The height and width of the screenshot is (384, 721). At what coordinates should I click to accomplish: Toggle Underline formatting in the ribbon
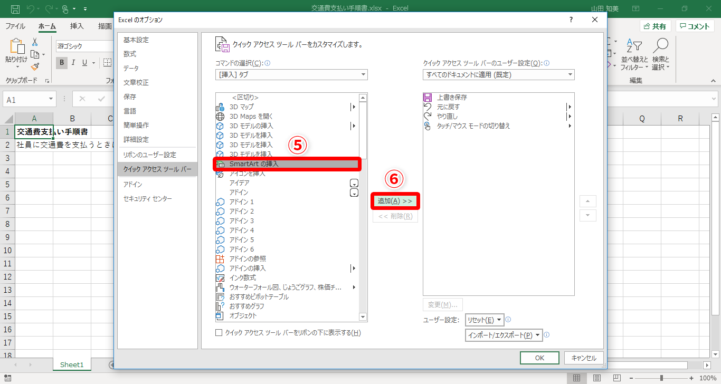tap(84, 63)
